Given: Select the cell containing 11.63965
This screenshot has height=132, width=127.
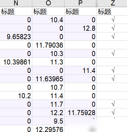Looking at the screenshot, I should pyautogui.click(x=48, y=79).
